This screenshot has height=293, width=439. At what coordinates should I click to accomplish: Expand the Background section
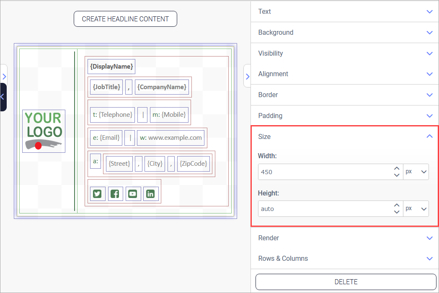coord(344,32)
